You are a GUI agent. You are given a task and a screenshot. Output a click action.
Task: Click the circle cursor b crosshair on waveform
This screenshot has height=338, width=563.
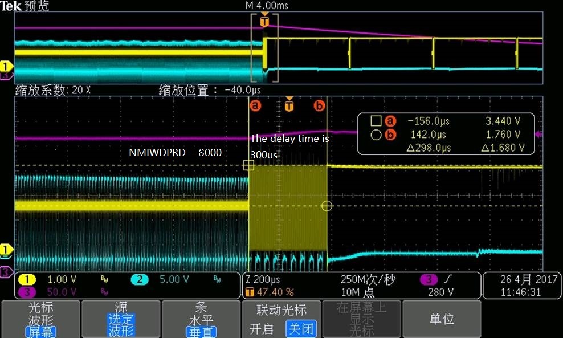(x=327, y=206)
